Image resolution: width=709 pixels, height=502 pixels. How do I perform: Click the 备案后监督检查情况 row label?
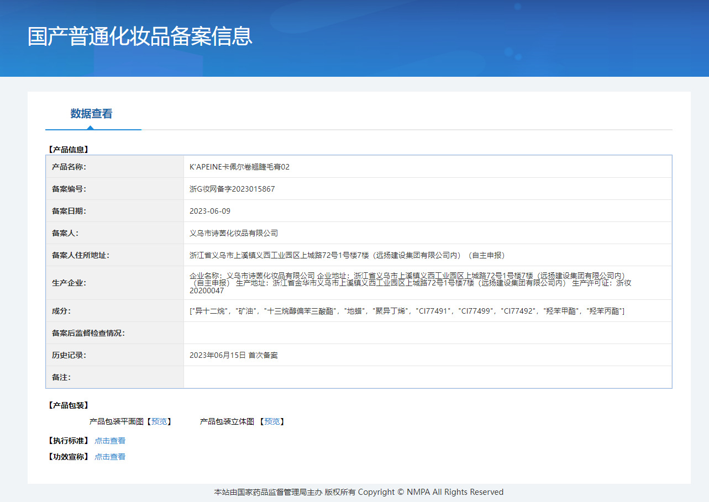coord(88,333)
